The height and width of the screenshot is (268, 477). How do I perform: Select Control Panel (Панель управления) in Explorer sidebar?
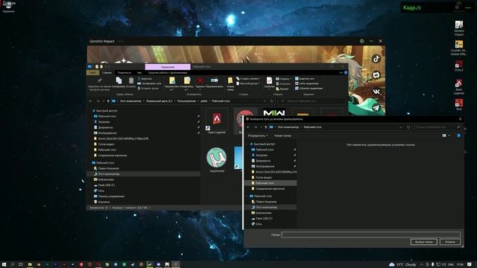pos(111,197)
